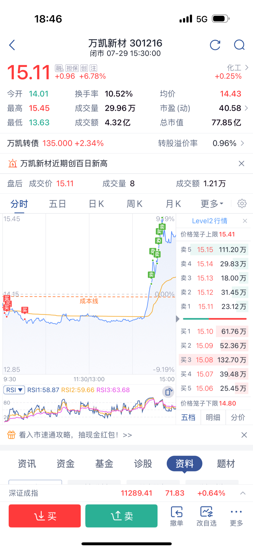Open the 万凯转债 convertible bond quote
Viewport: 253px width, 550px height.
pos(55,143)
